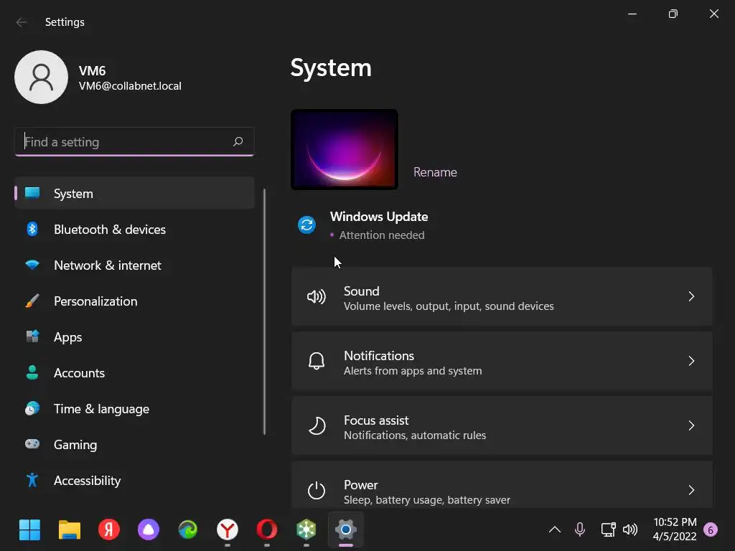Switch to Personalization settings
This screenshot has height=551, width=735.
tap(134, 301)
